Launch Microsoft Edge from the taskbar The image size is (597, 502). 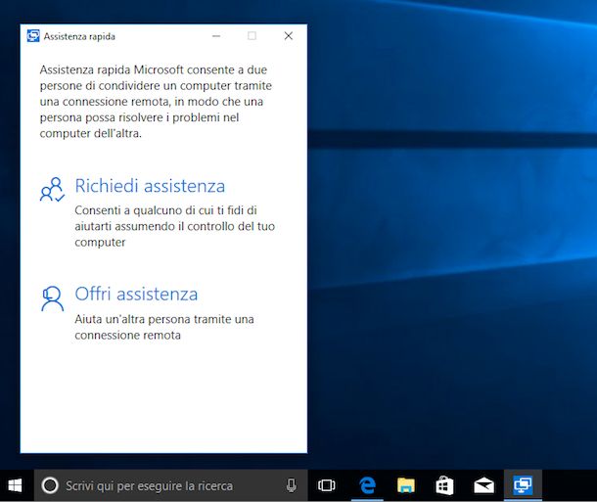coord(367,485)
